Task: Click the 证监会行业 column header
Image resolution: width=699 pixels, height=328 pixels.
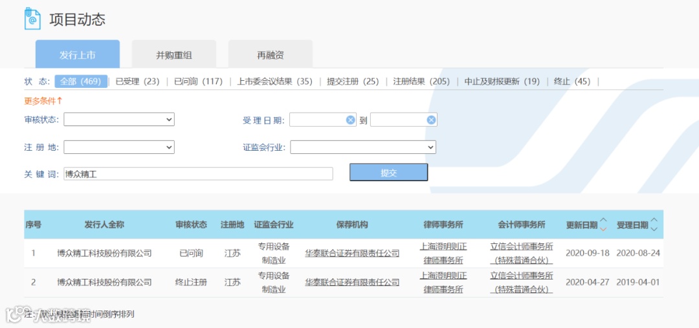Action: pyautogui.click(x=274, y=224)
